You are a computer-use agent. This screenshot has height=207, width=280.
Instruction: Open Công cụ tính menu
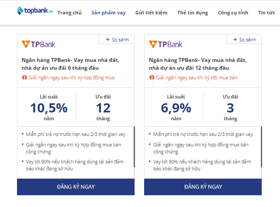point(233,13)
